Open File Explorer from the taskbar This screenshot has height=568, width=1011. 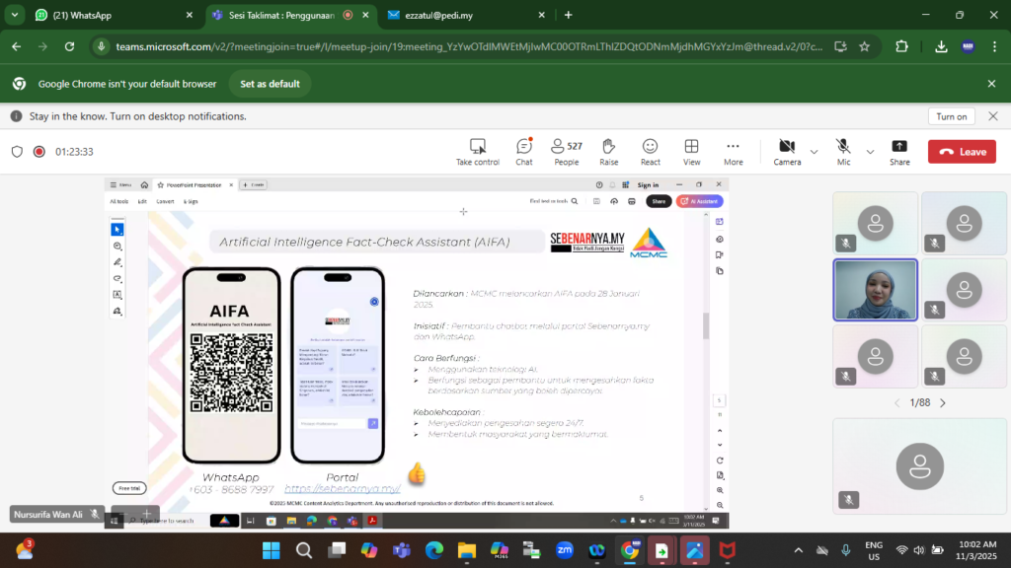point(467,550)
